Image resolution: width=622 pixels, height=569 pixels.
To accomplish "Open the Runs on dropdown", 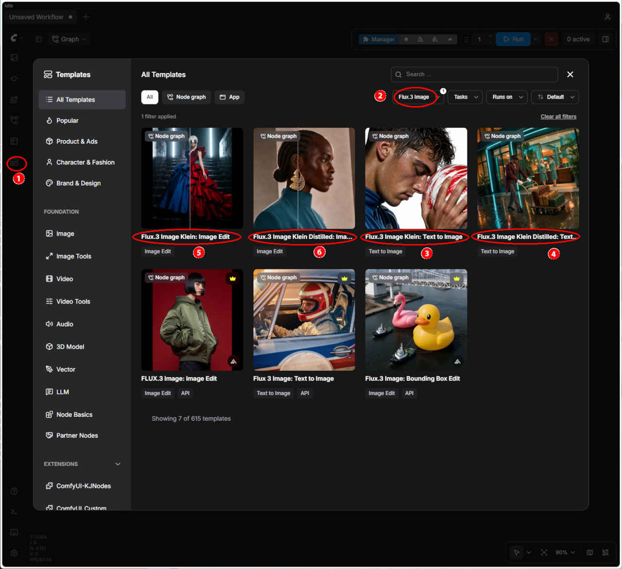I will click(x=507, y=97).
